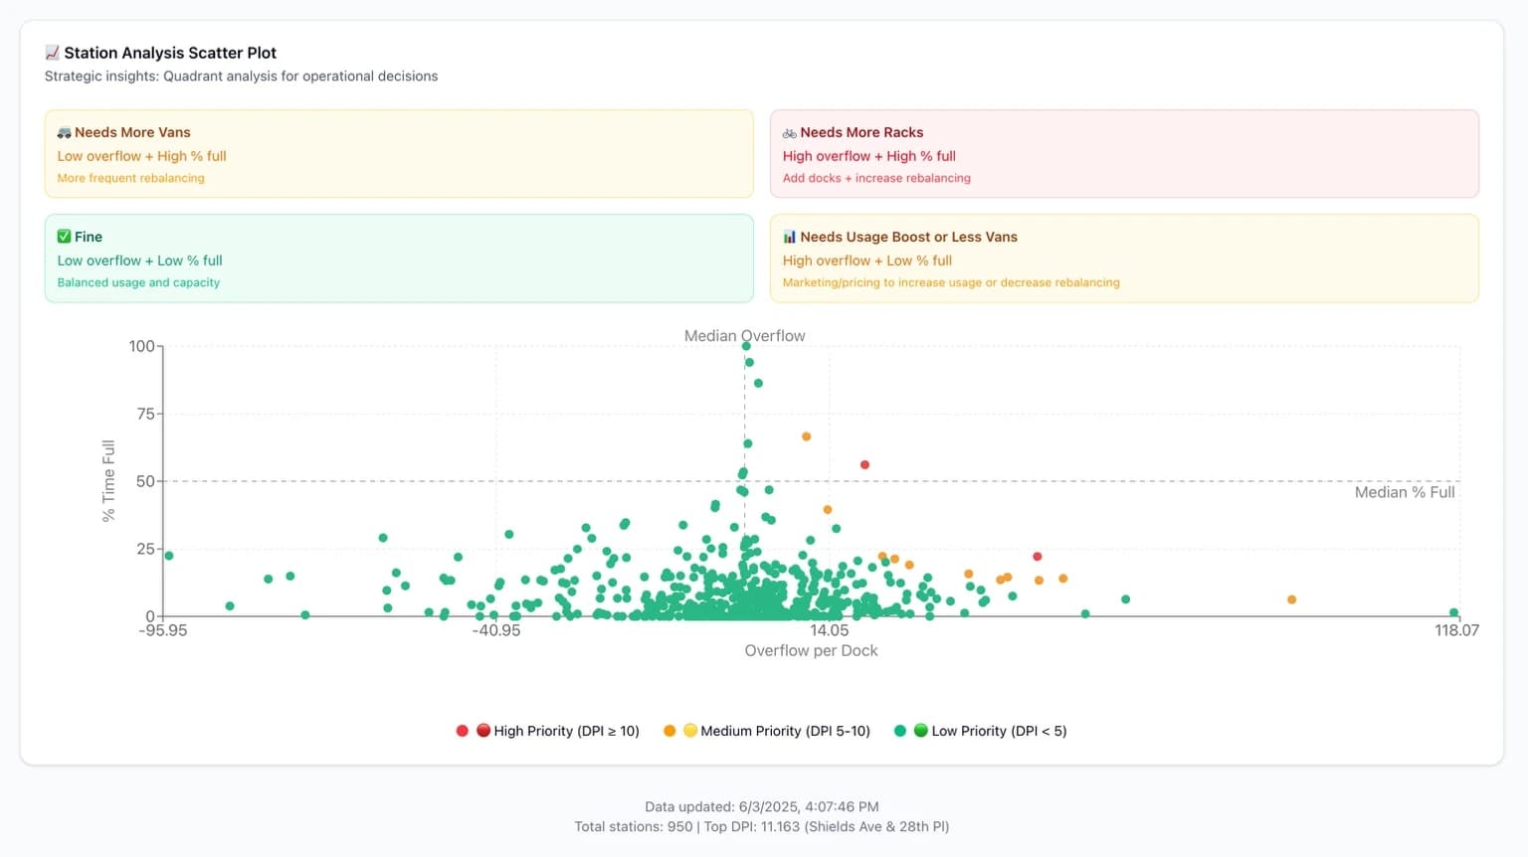Click the orange outlier point far right
The width and height of the screenshot is (1528, 857).
click(x=1291, y=600)
